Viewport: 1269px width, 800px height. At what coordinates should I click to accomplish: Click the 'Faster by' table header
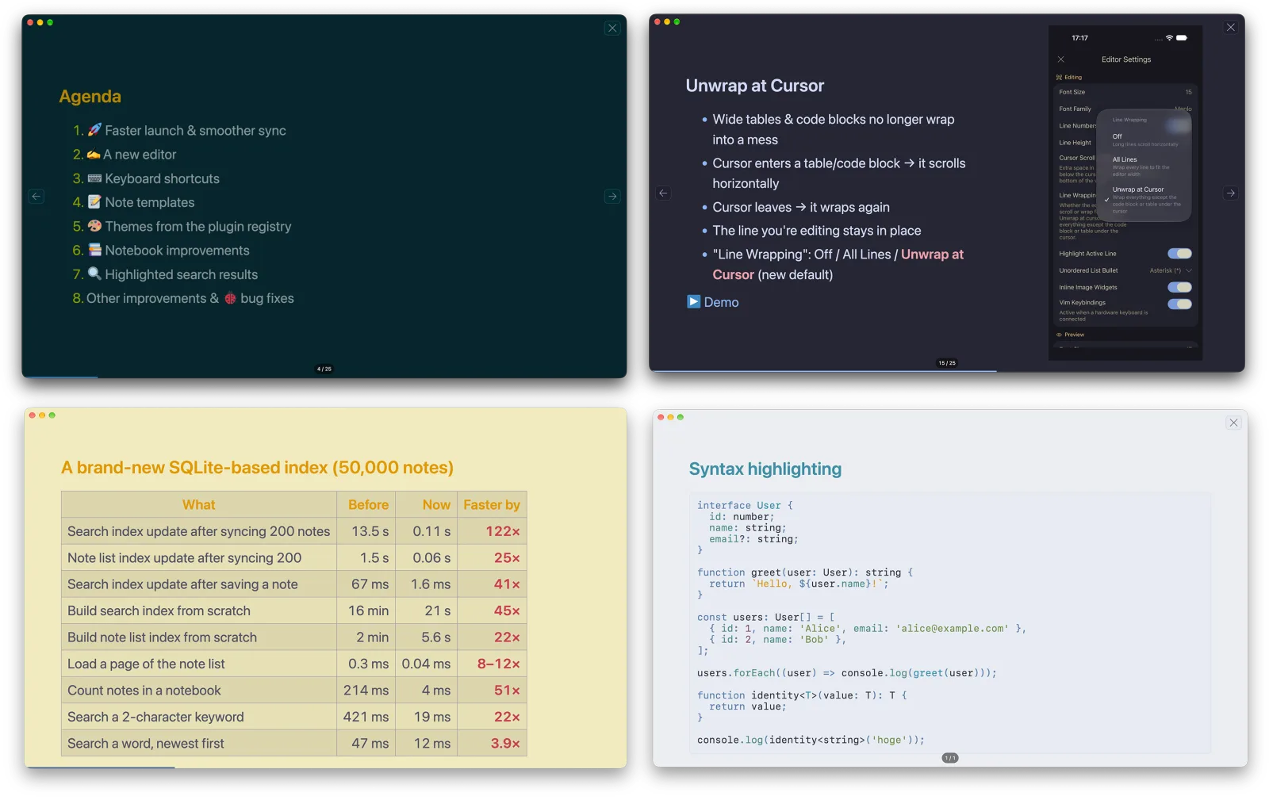(x=492, y=505)
